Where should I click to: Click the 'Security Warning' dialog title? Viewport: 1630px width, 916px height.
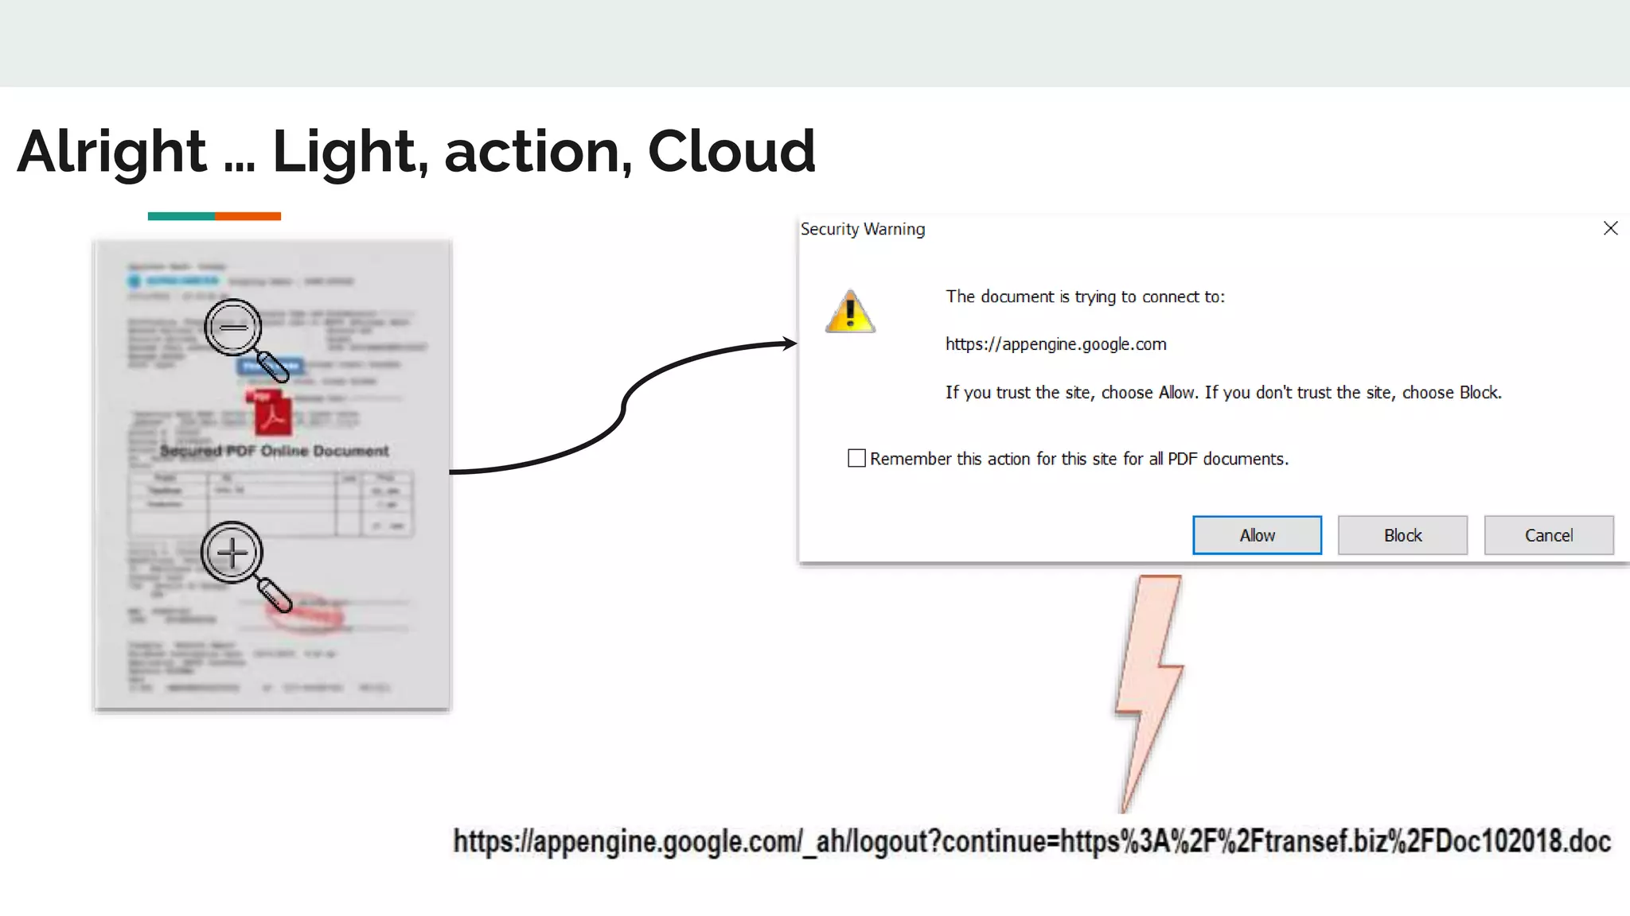[863, 229]
